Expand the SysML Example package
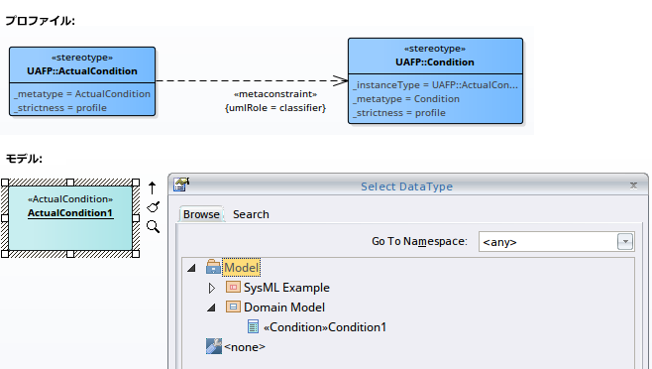 pos(212,288)
